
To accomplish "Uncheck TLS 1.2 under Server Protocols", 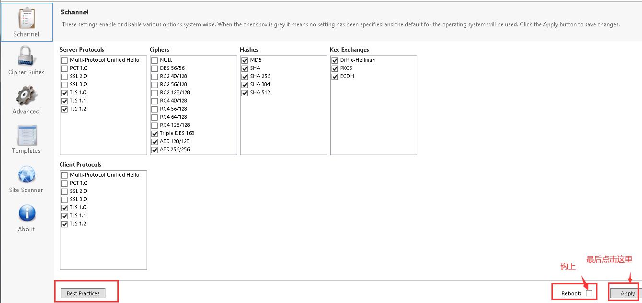I will click(64, 109).
